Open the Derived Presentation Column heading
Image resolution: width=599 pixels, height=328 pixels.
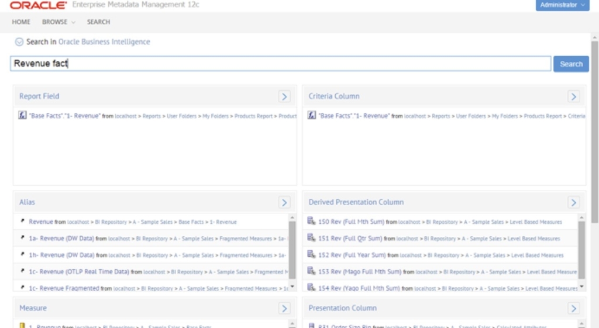click(x=356, y=202)
